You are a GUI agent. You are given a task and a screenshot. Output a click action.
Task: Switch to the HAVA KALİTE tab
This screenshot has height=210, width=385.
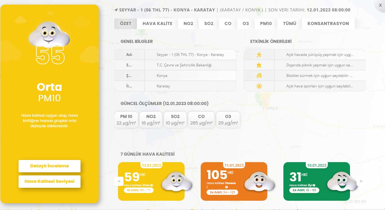pos(157,23)
